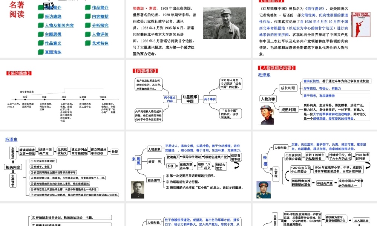The height and width of the screenshot is (226, 377).
Task: Click the 【人物及相关内容】 red heading
Action: pyautogui.click(x=277, y=68)
